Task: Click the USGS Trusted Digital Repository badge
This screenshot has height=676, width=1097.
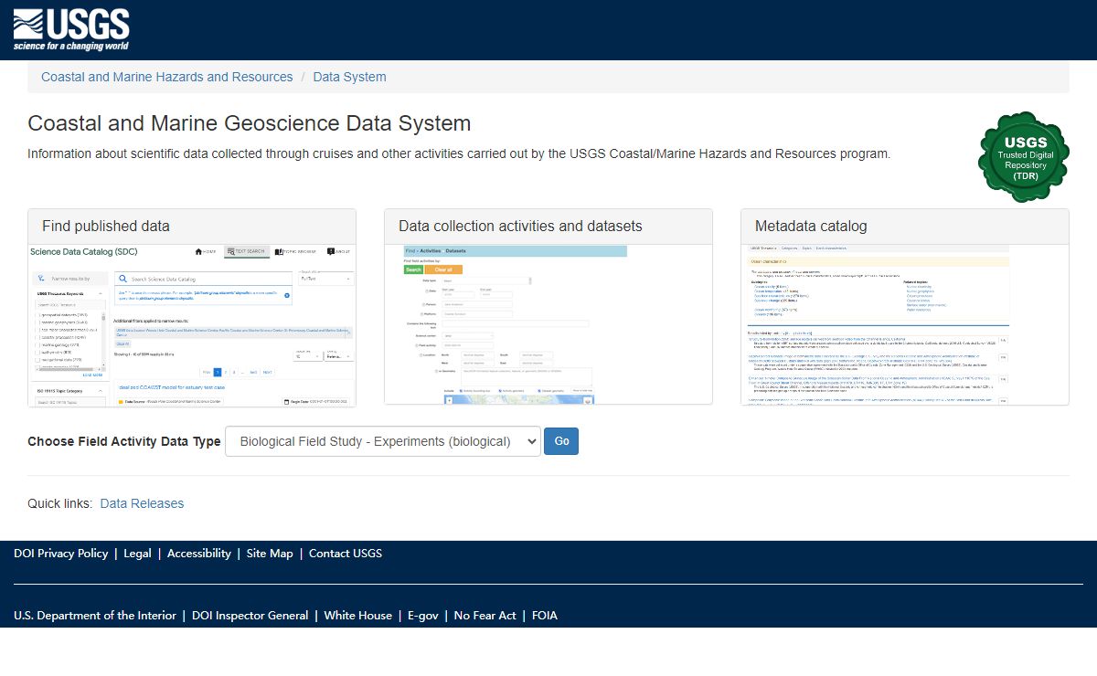Action: pyautogui.click(x=1023, y=157)
